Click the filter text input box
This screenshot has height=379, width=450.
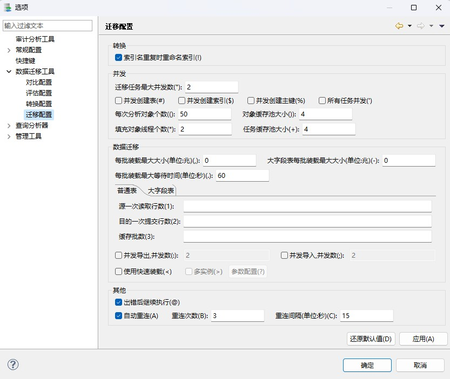(x=48, y=25)
